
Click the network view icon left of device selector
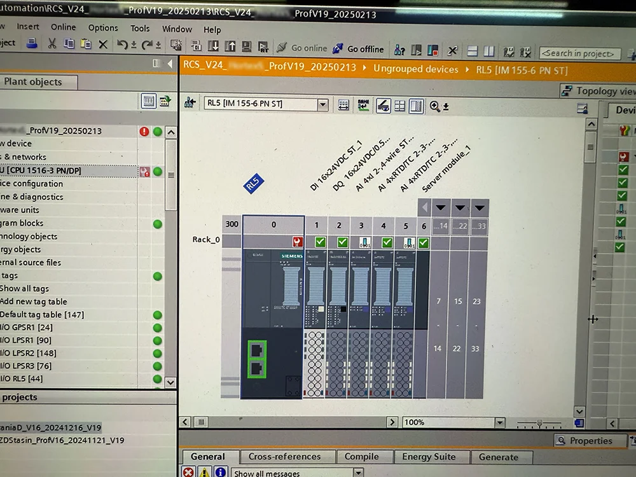(190, 102)
